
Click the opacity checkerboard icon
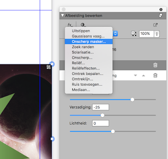134,34
